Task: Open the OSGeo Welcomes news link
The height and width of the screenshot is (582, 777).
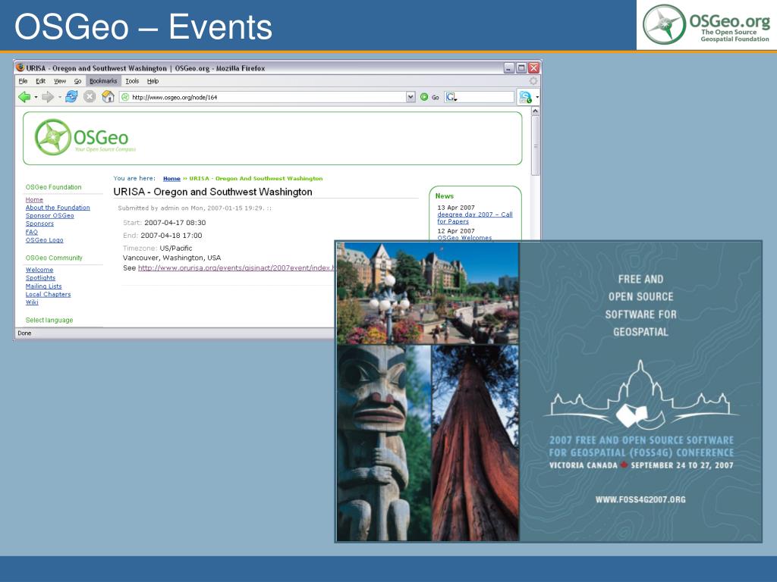Action: pyautogui.click(x=464, y=237)
